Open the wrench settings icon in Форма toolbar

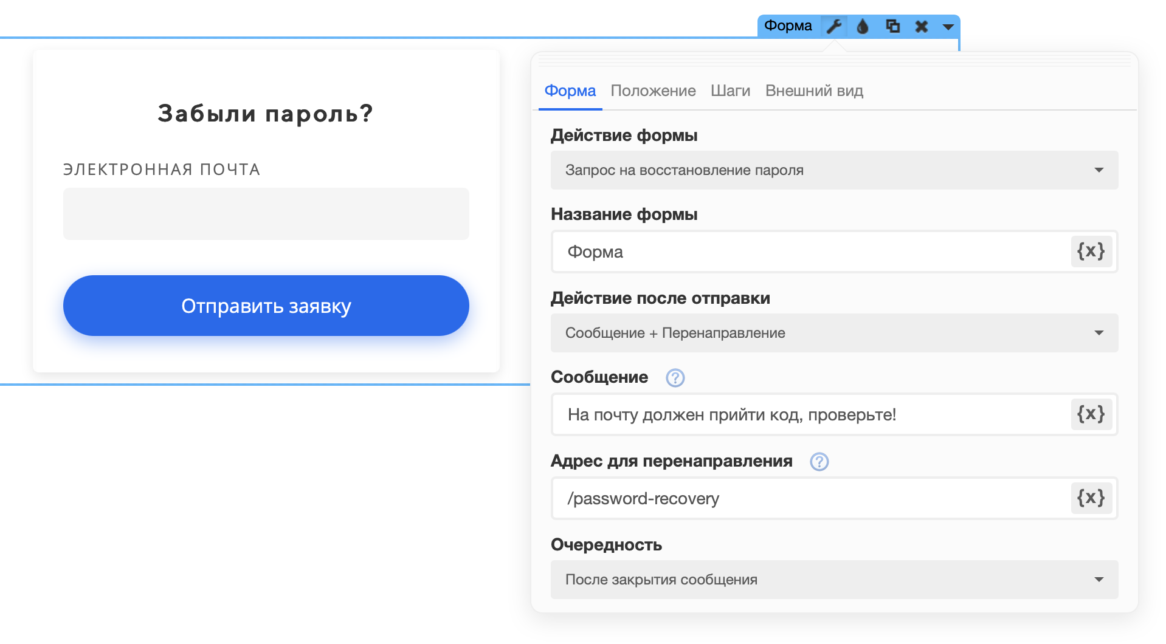833,26
